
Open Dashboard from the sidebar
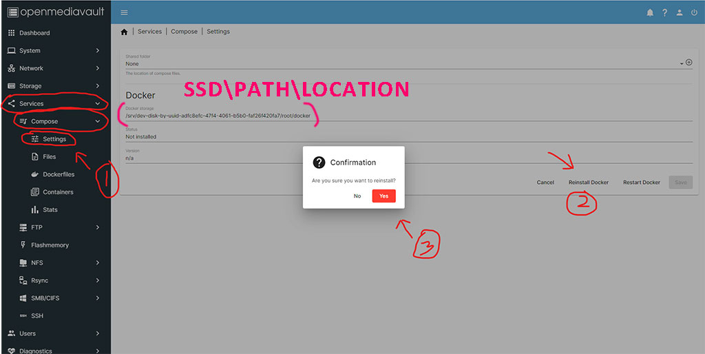click(x=34, y=33)
